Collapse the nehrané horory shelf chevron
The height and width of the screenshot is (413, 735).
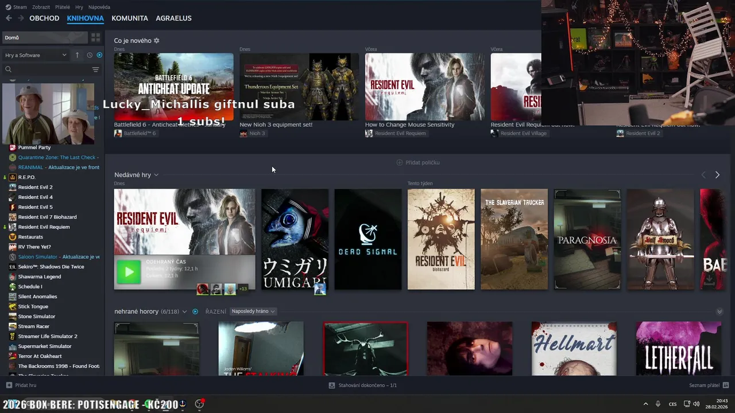click(719, 311)
